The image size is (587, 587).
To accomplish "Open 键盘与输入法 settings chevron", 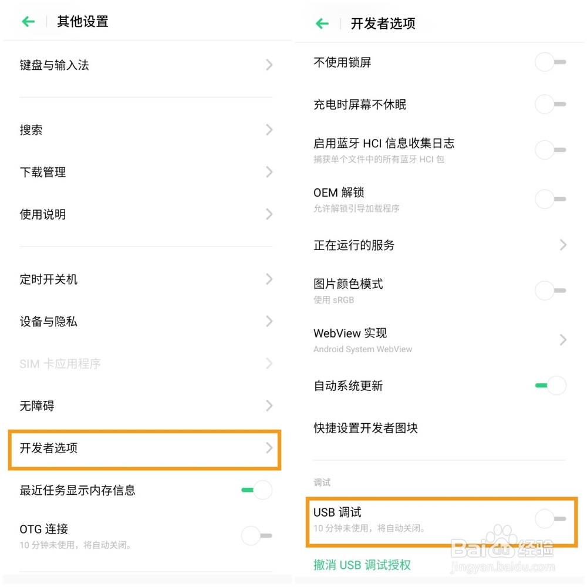I will (269, 65).
